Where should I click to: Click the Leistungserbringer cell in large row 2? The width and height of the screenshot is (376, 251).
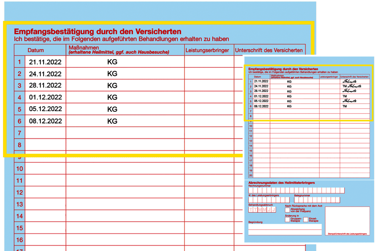point(209,74)
